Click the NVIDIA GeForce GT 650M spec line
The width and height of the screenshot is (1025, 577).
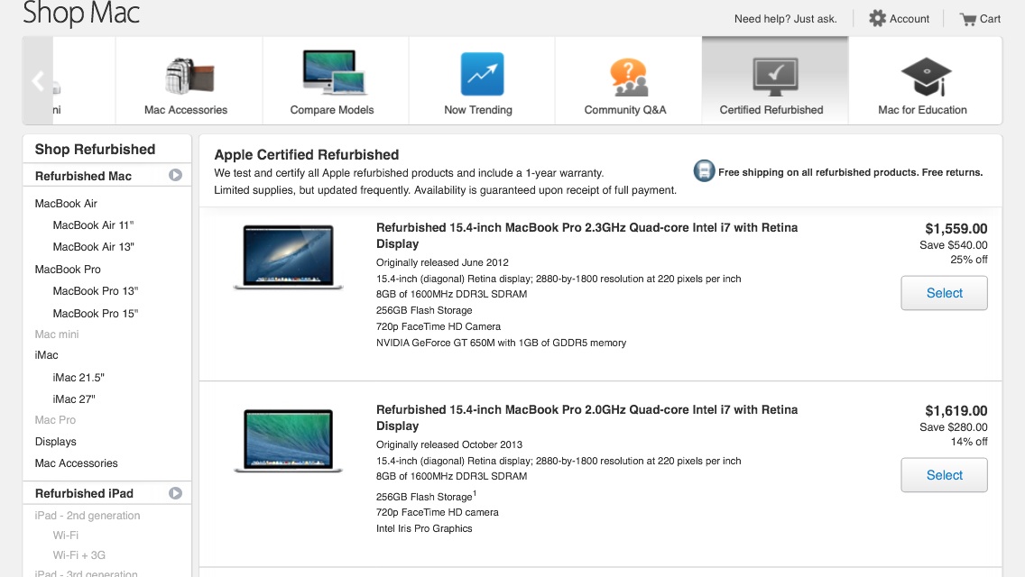501,343
